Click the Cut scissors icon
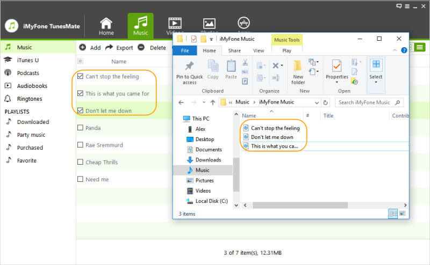Image resolution: width=430 pixels, height=265 pixels. [245, 62]
